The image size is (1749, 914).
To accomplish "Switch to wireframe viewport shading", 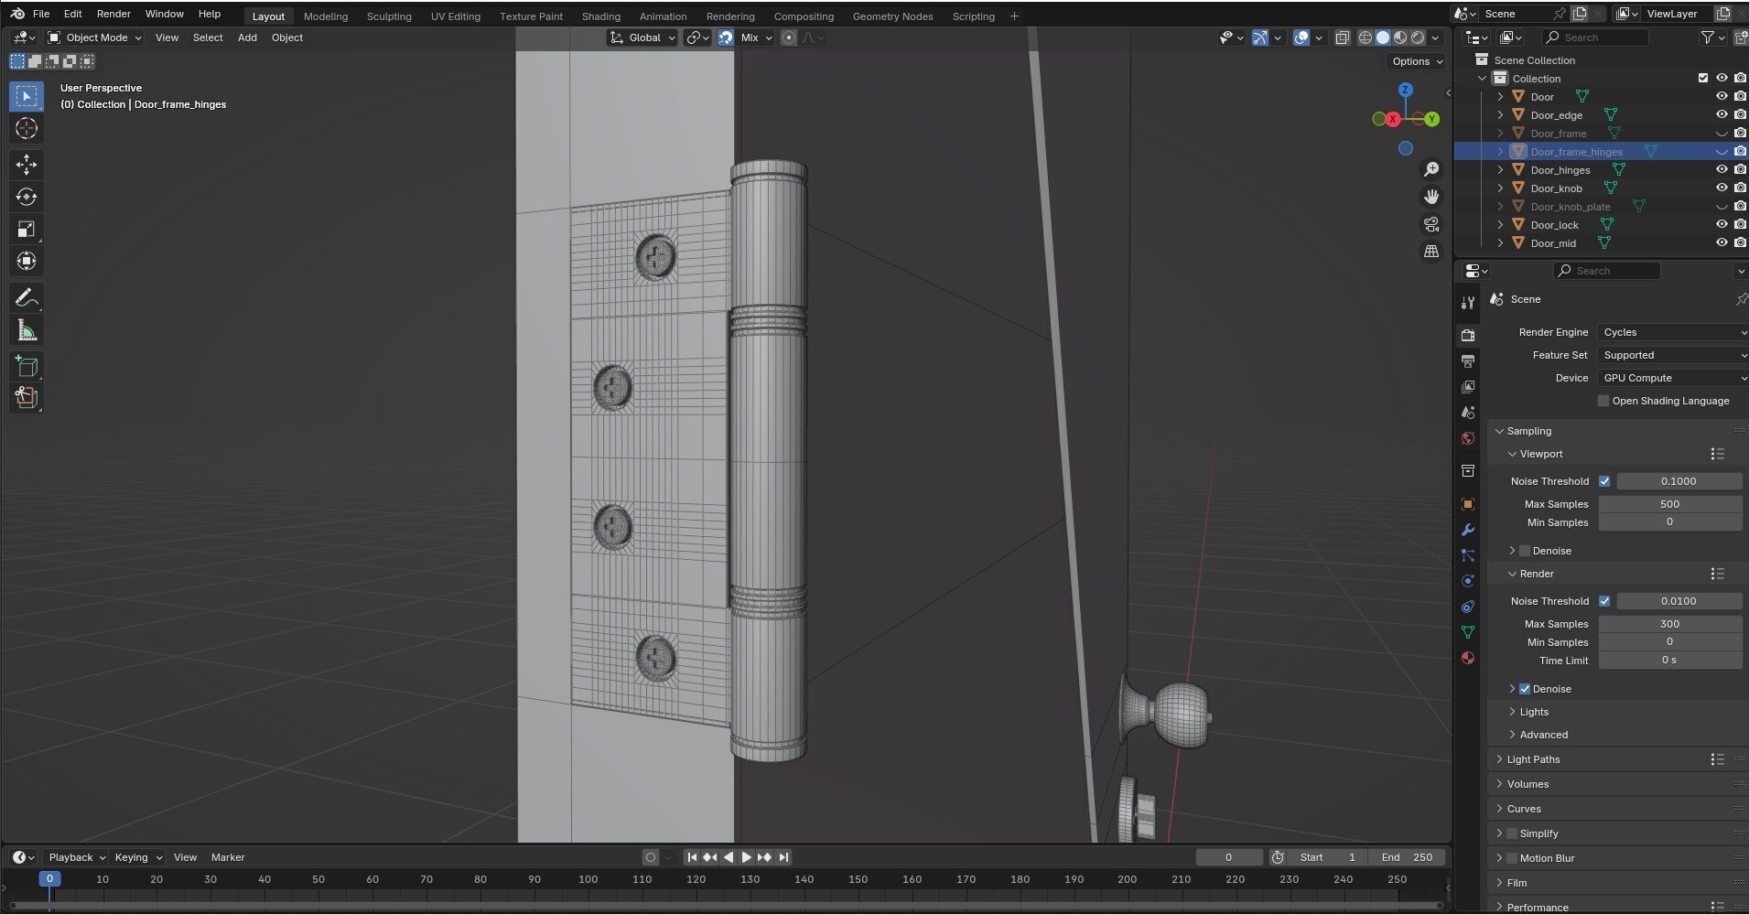I will (x=1366, y=38).
